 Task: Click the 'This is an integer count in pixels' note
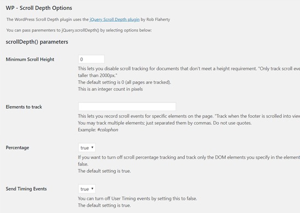[110, 89]
